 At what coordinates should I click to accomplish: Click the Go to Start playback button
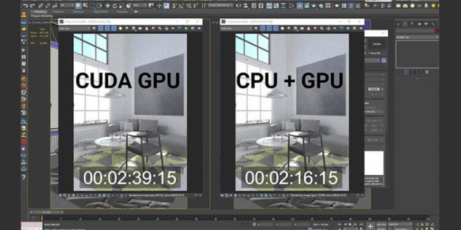pyautogui.click(x=339, y=224)
